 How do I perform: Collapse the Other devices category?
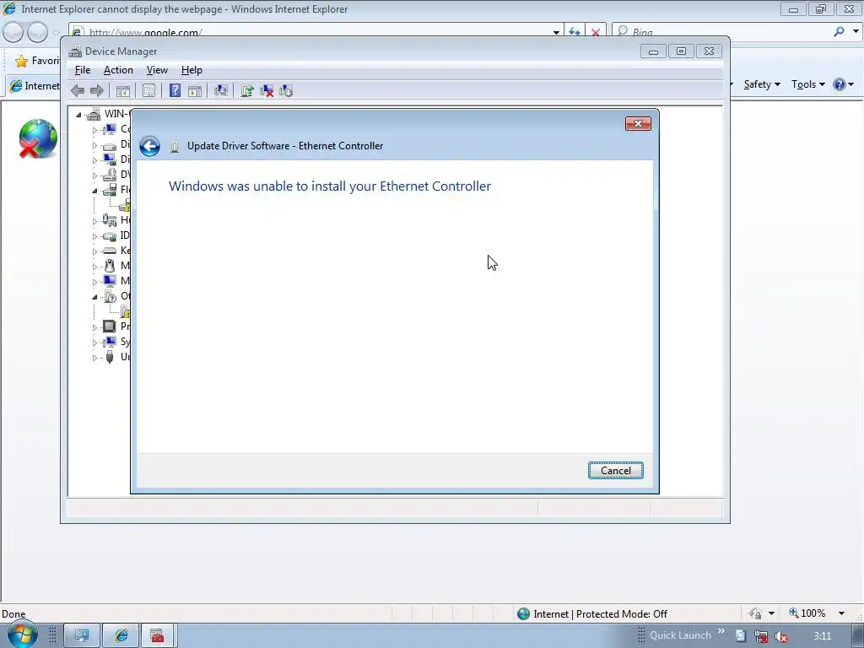click(x=94, y=297)
